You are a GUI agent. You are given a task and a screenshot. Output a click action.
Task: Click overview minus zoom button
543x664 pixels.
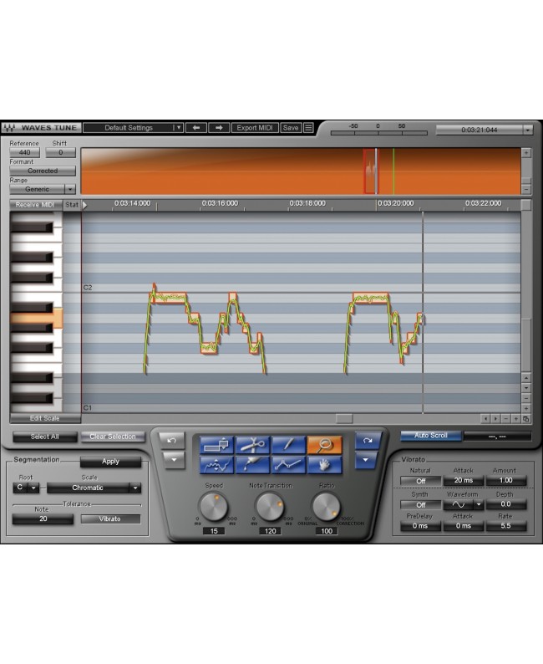(526, 189)
